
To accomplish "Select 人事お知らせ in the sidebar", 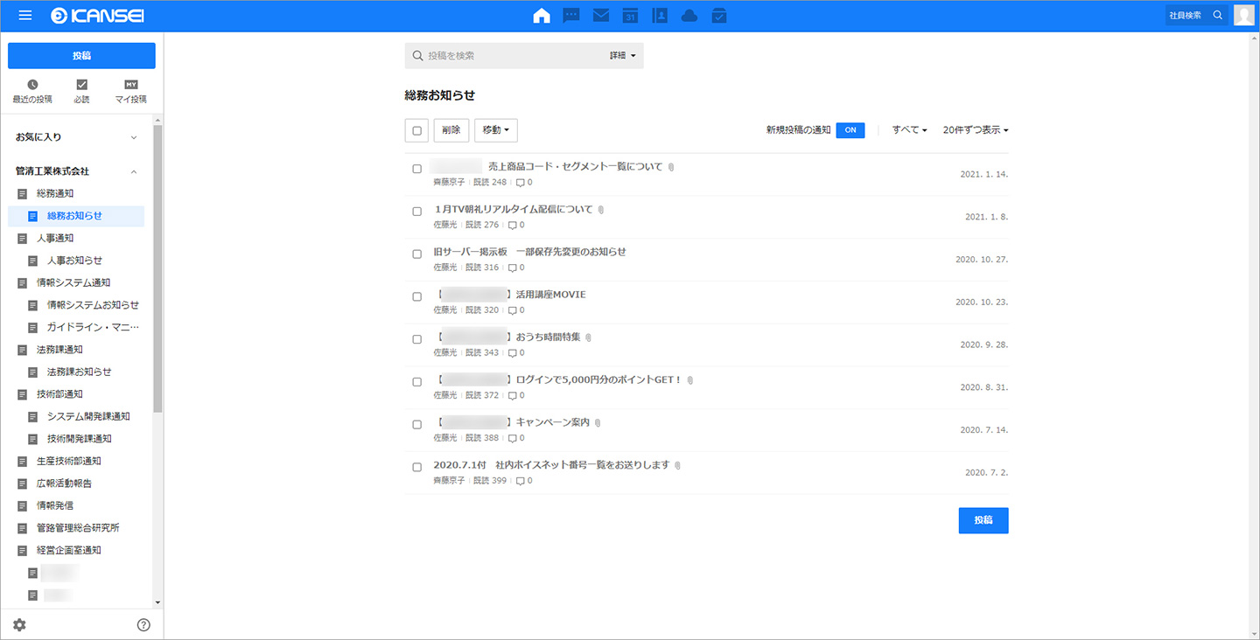I will click(74, 261).
